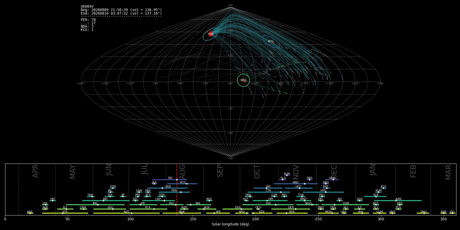
Task: Select the −90° declination label at the map bottom
Action: (x=231, y=158)
